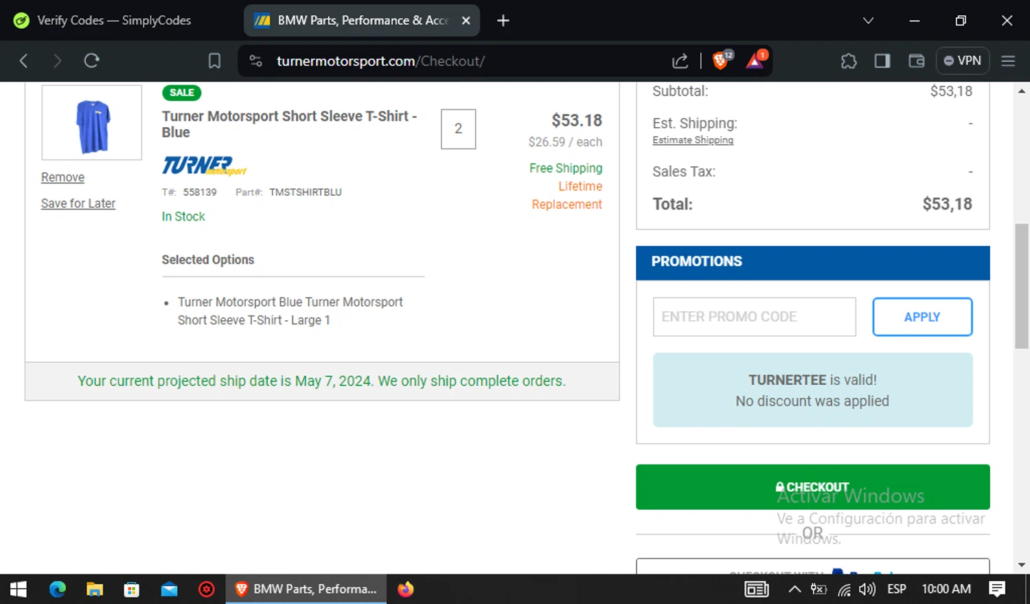Image resolution: width=1030 pixels, height=604 pixels.
Task: Open the tab search dropdown
Action: 868,21
